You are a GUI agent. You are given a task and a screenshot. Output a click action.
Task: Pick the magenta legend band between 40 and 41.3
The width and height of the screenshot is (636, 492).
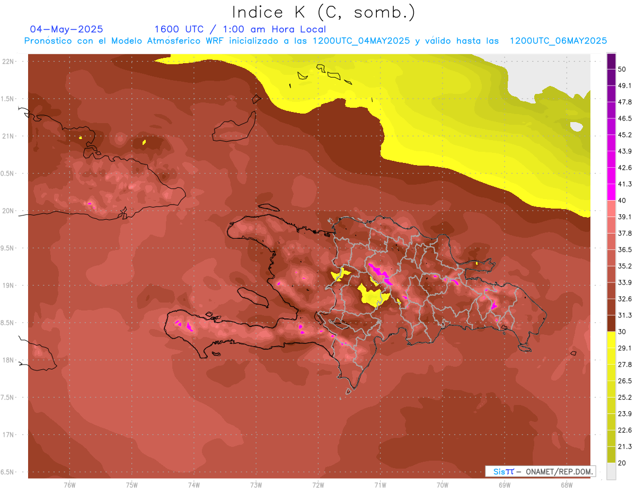tap(611, 192)
